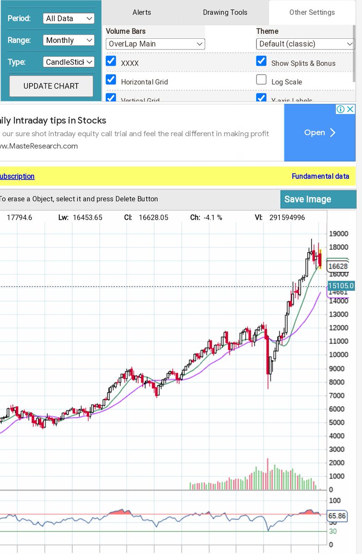Close the ad with X icon
The height and width of the screenshot is (554, 362).
(x=350, y=109)
